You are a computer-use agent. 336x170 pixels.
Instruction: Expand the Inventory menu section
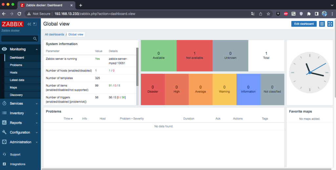pos(37,113)
